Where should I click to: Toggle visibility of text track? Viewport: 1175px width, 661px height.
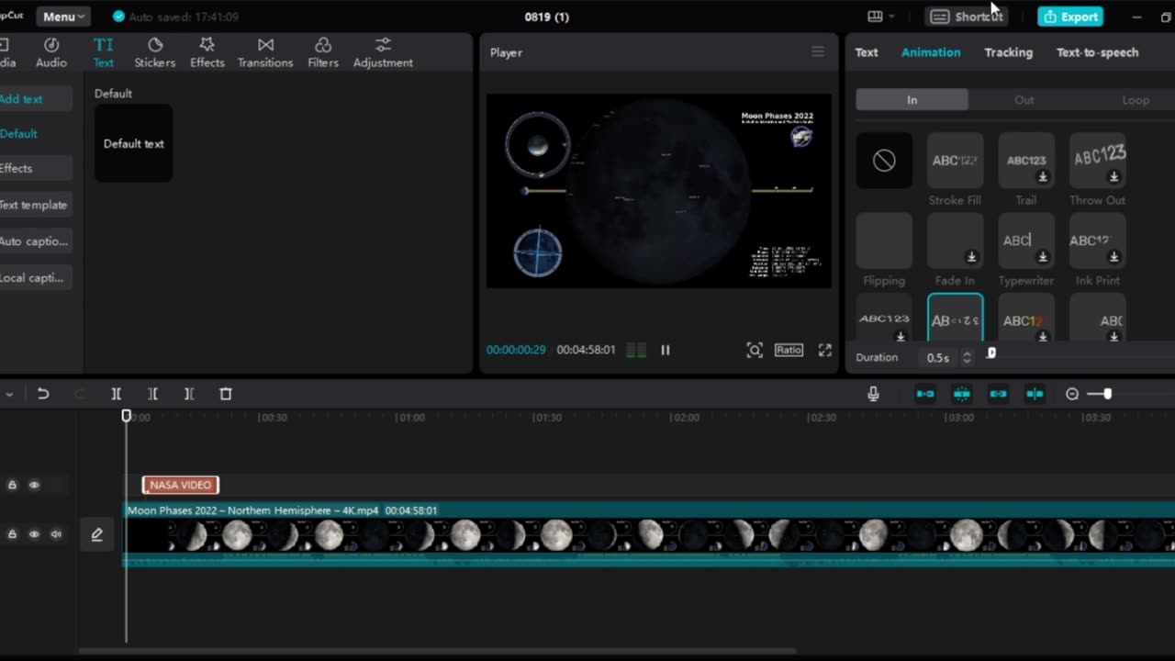point(34,485)
